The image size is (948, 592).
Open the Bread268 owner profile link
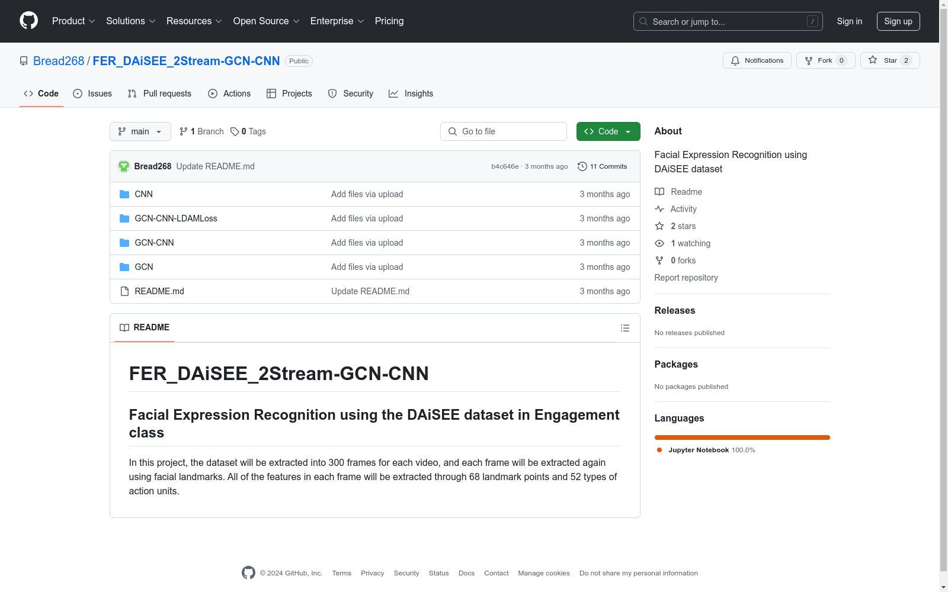[x=59, y=61]
